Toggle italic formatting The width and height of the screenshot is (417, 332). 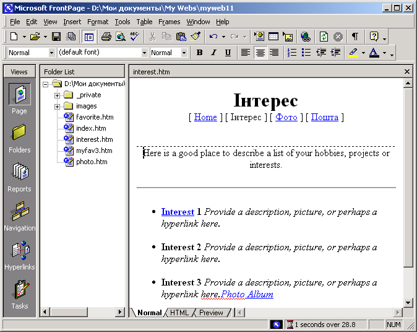[x=213, y=53]
